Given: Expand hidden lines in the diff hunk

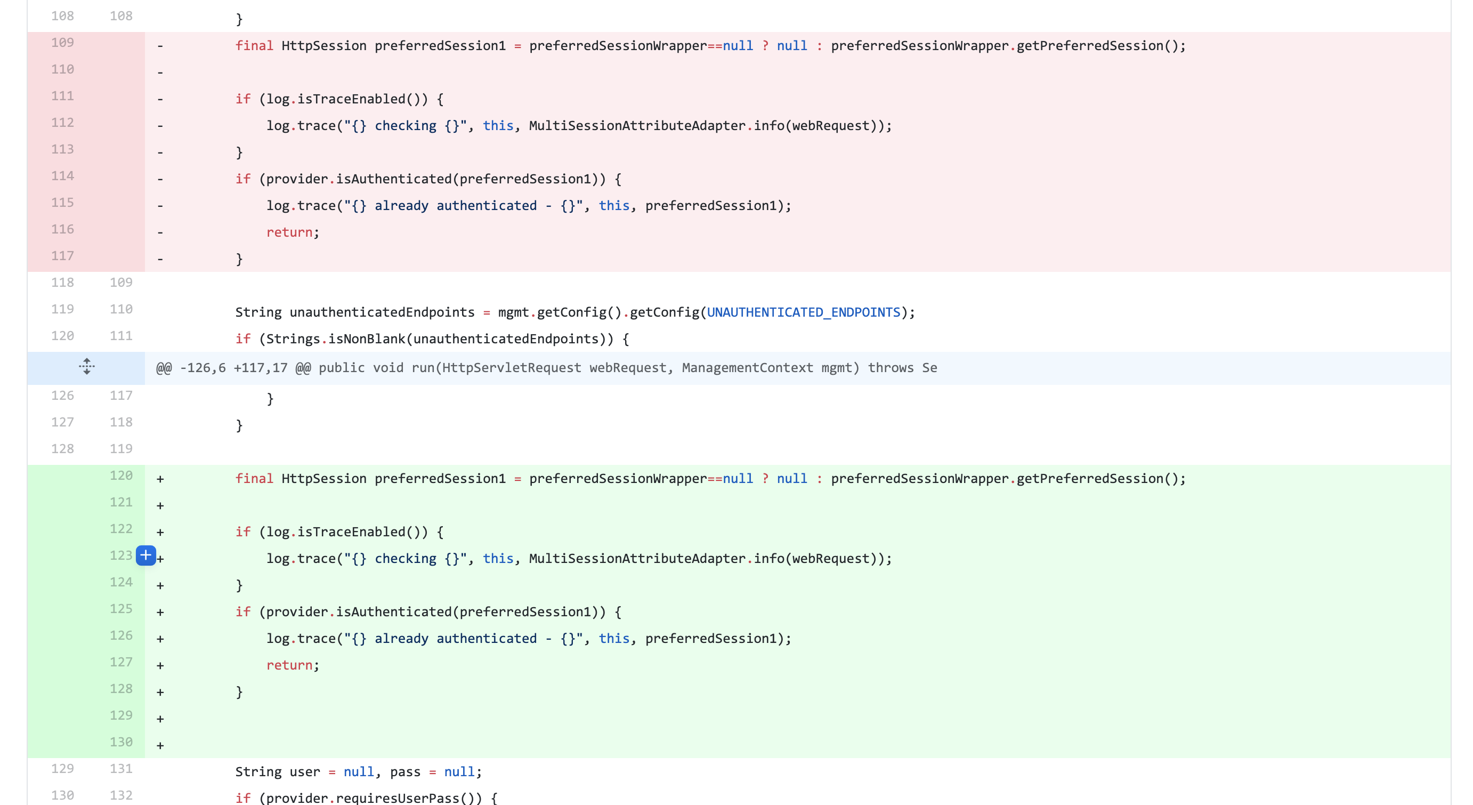Looking at the screenshot, I should pyautogui.click(x=86, y=367).
